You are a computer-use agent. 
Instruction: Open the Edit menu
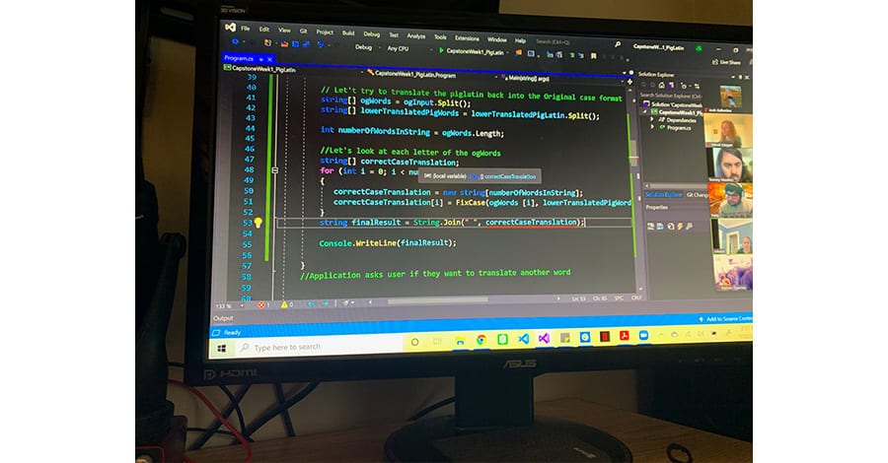point(263,30)
